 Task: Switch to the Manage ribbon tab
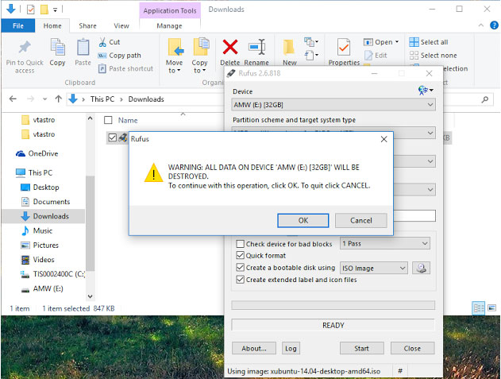[x=169, y=26]
